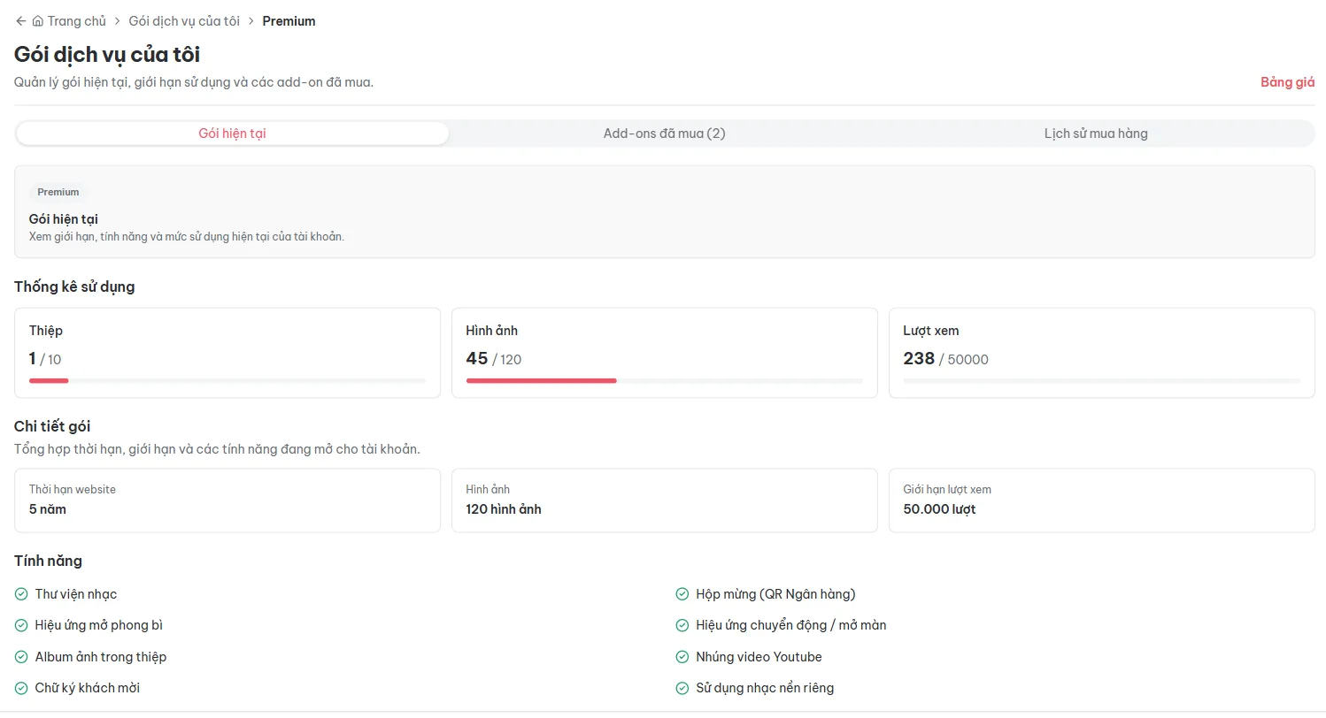Click the Thống kê sử dụng heading
This screenshot has width=1326, height=718.
(74, 286)
